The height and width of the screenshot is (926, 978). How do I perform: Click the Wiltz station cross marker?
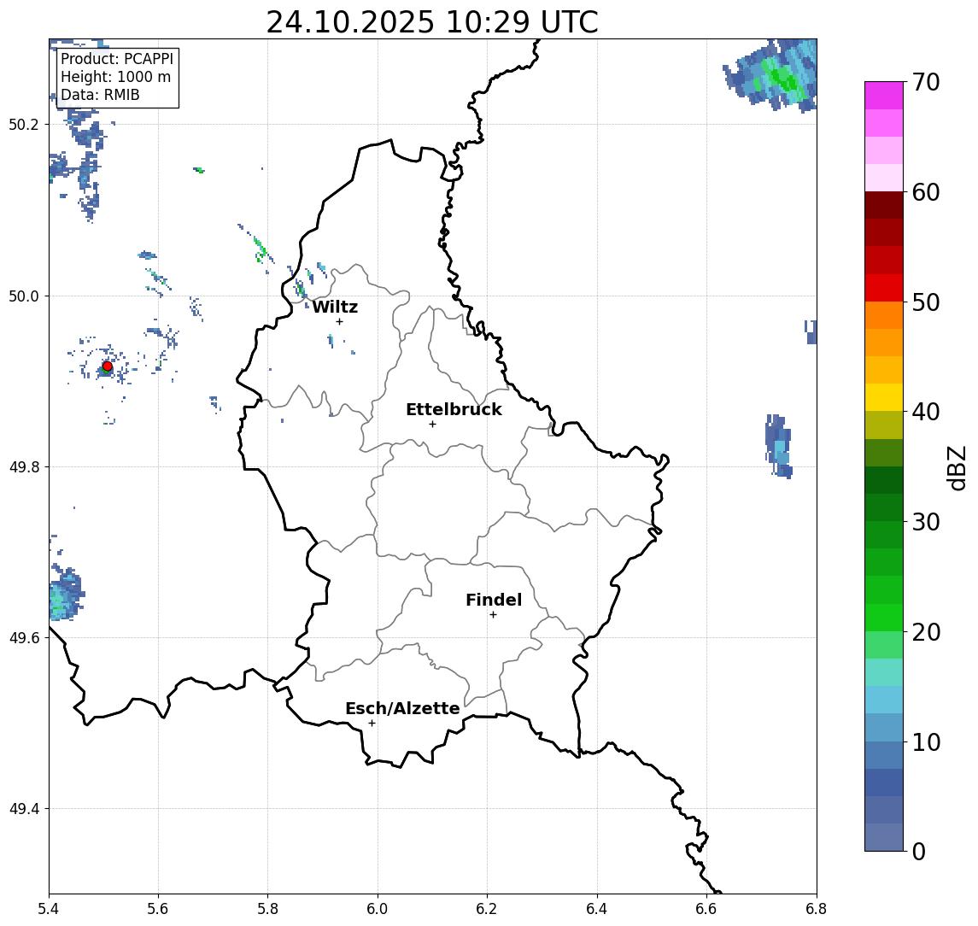coord(339,321)
